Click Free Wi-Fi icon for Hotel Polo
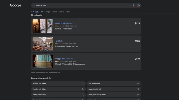 coord(56,46)
